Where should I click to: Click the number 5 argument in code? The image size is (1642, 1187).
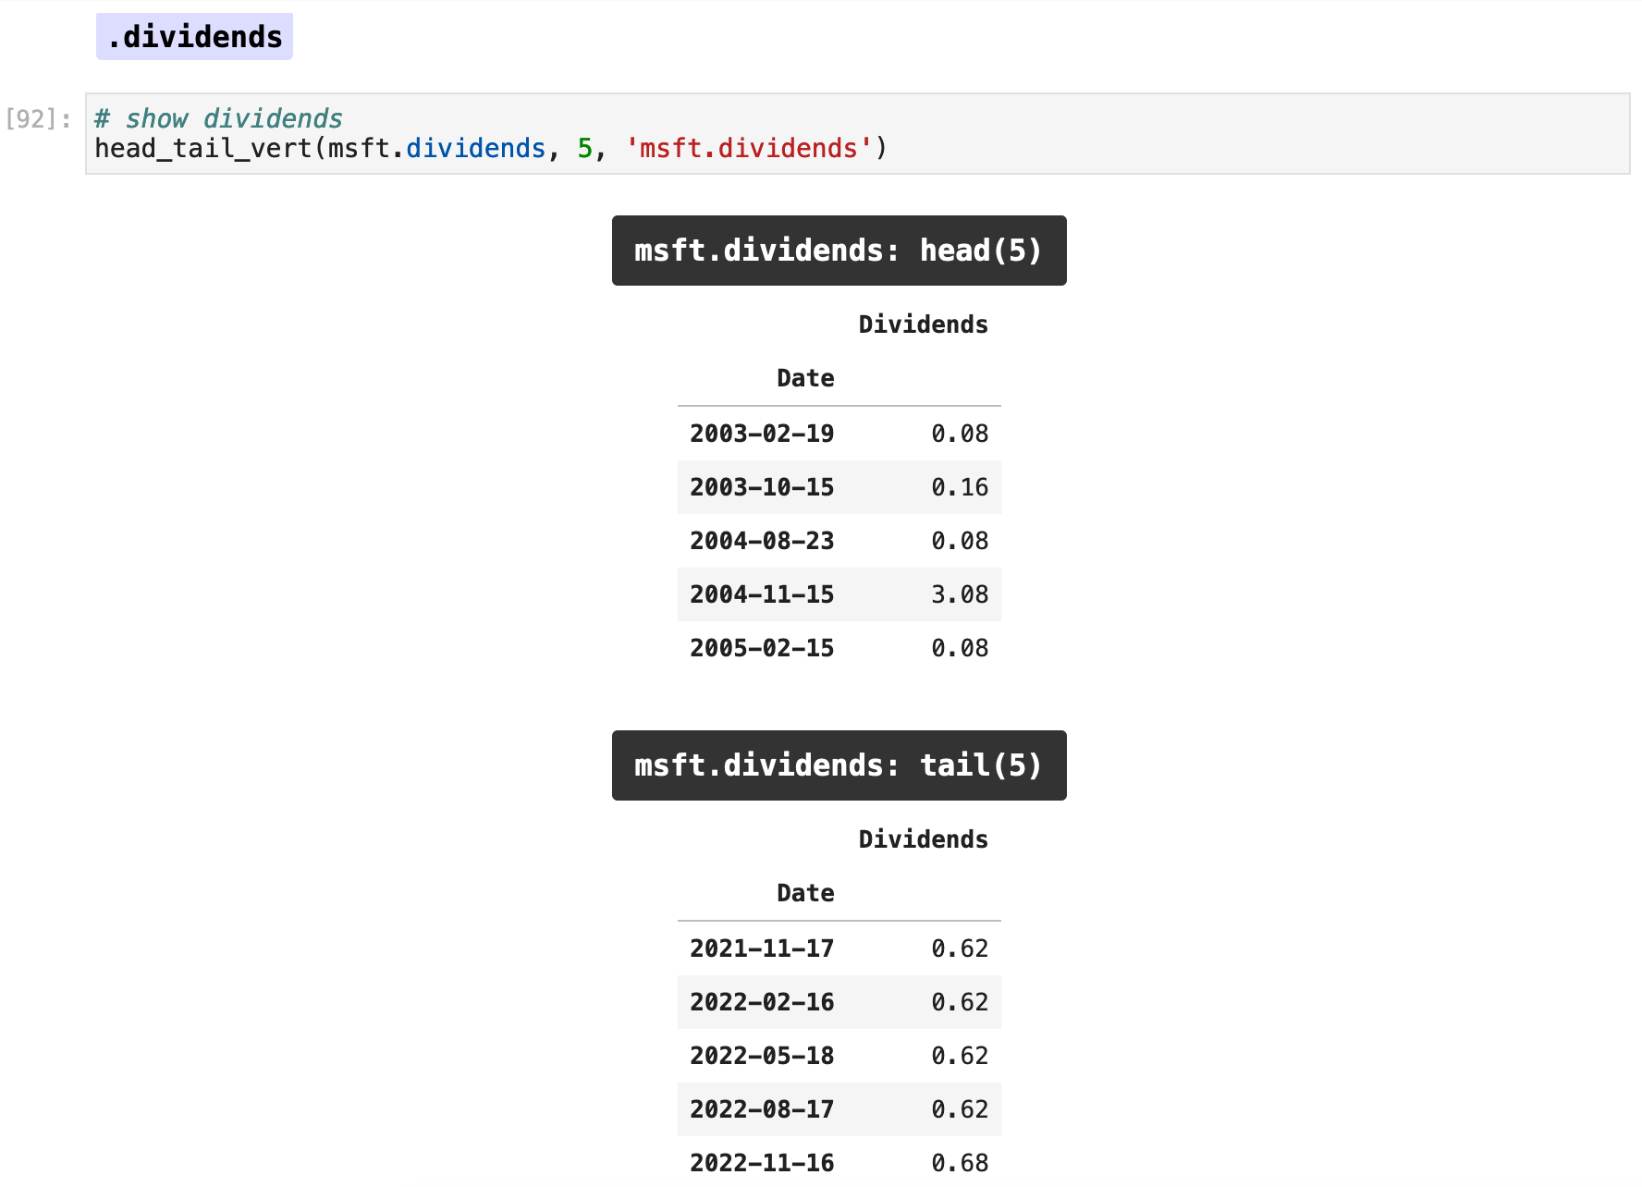pyautogui.click(x=584, y=148)
